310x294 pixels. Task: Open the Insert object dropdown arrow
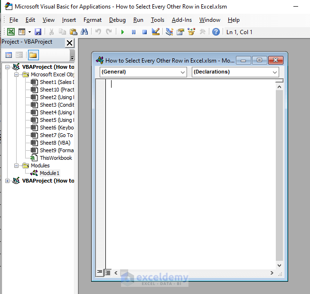pyautogui.click(x=29, y=32)
